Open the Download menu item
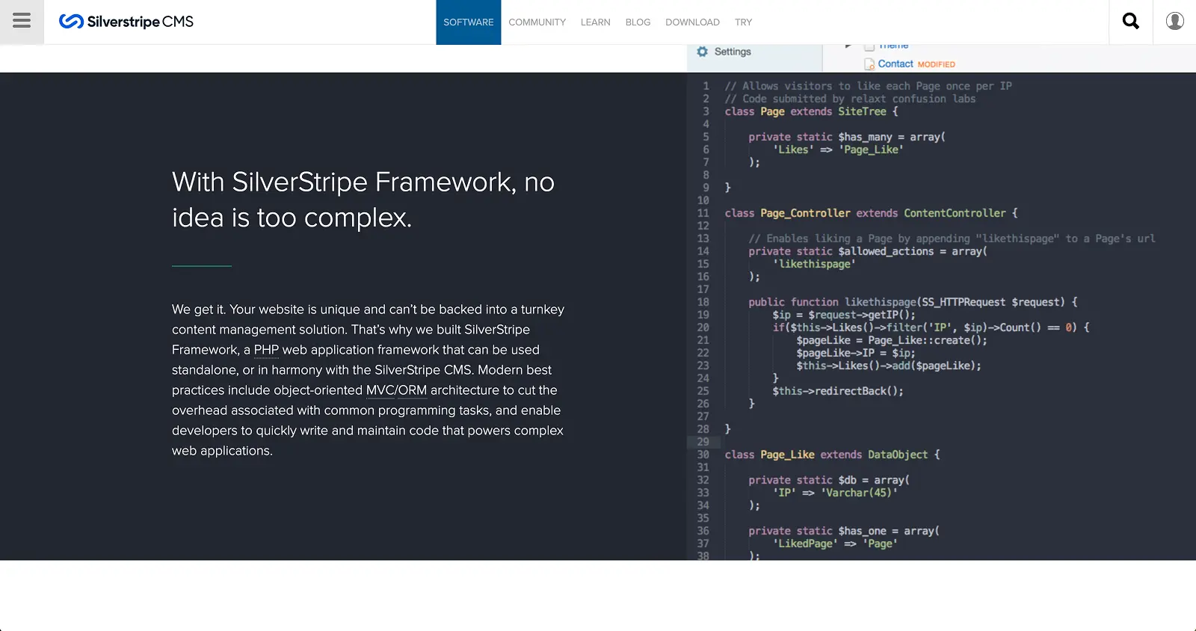 pyautogui.click(x=693, y=22)
